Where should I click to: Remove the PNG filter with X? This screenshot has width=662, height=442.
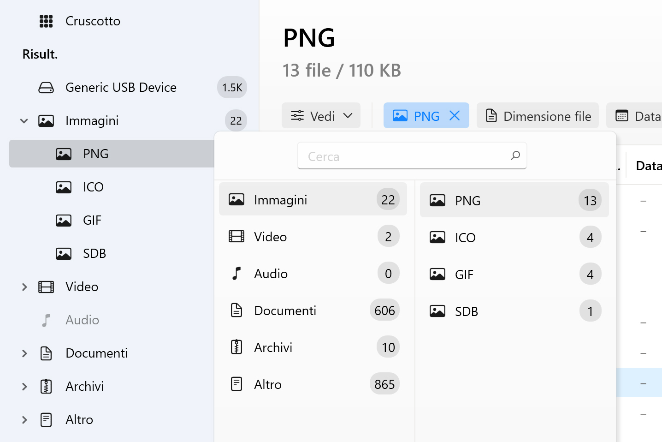pos(455,116)
